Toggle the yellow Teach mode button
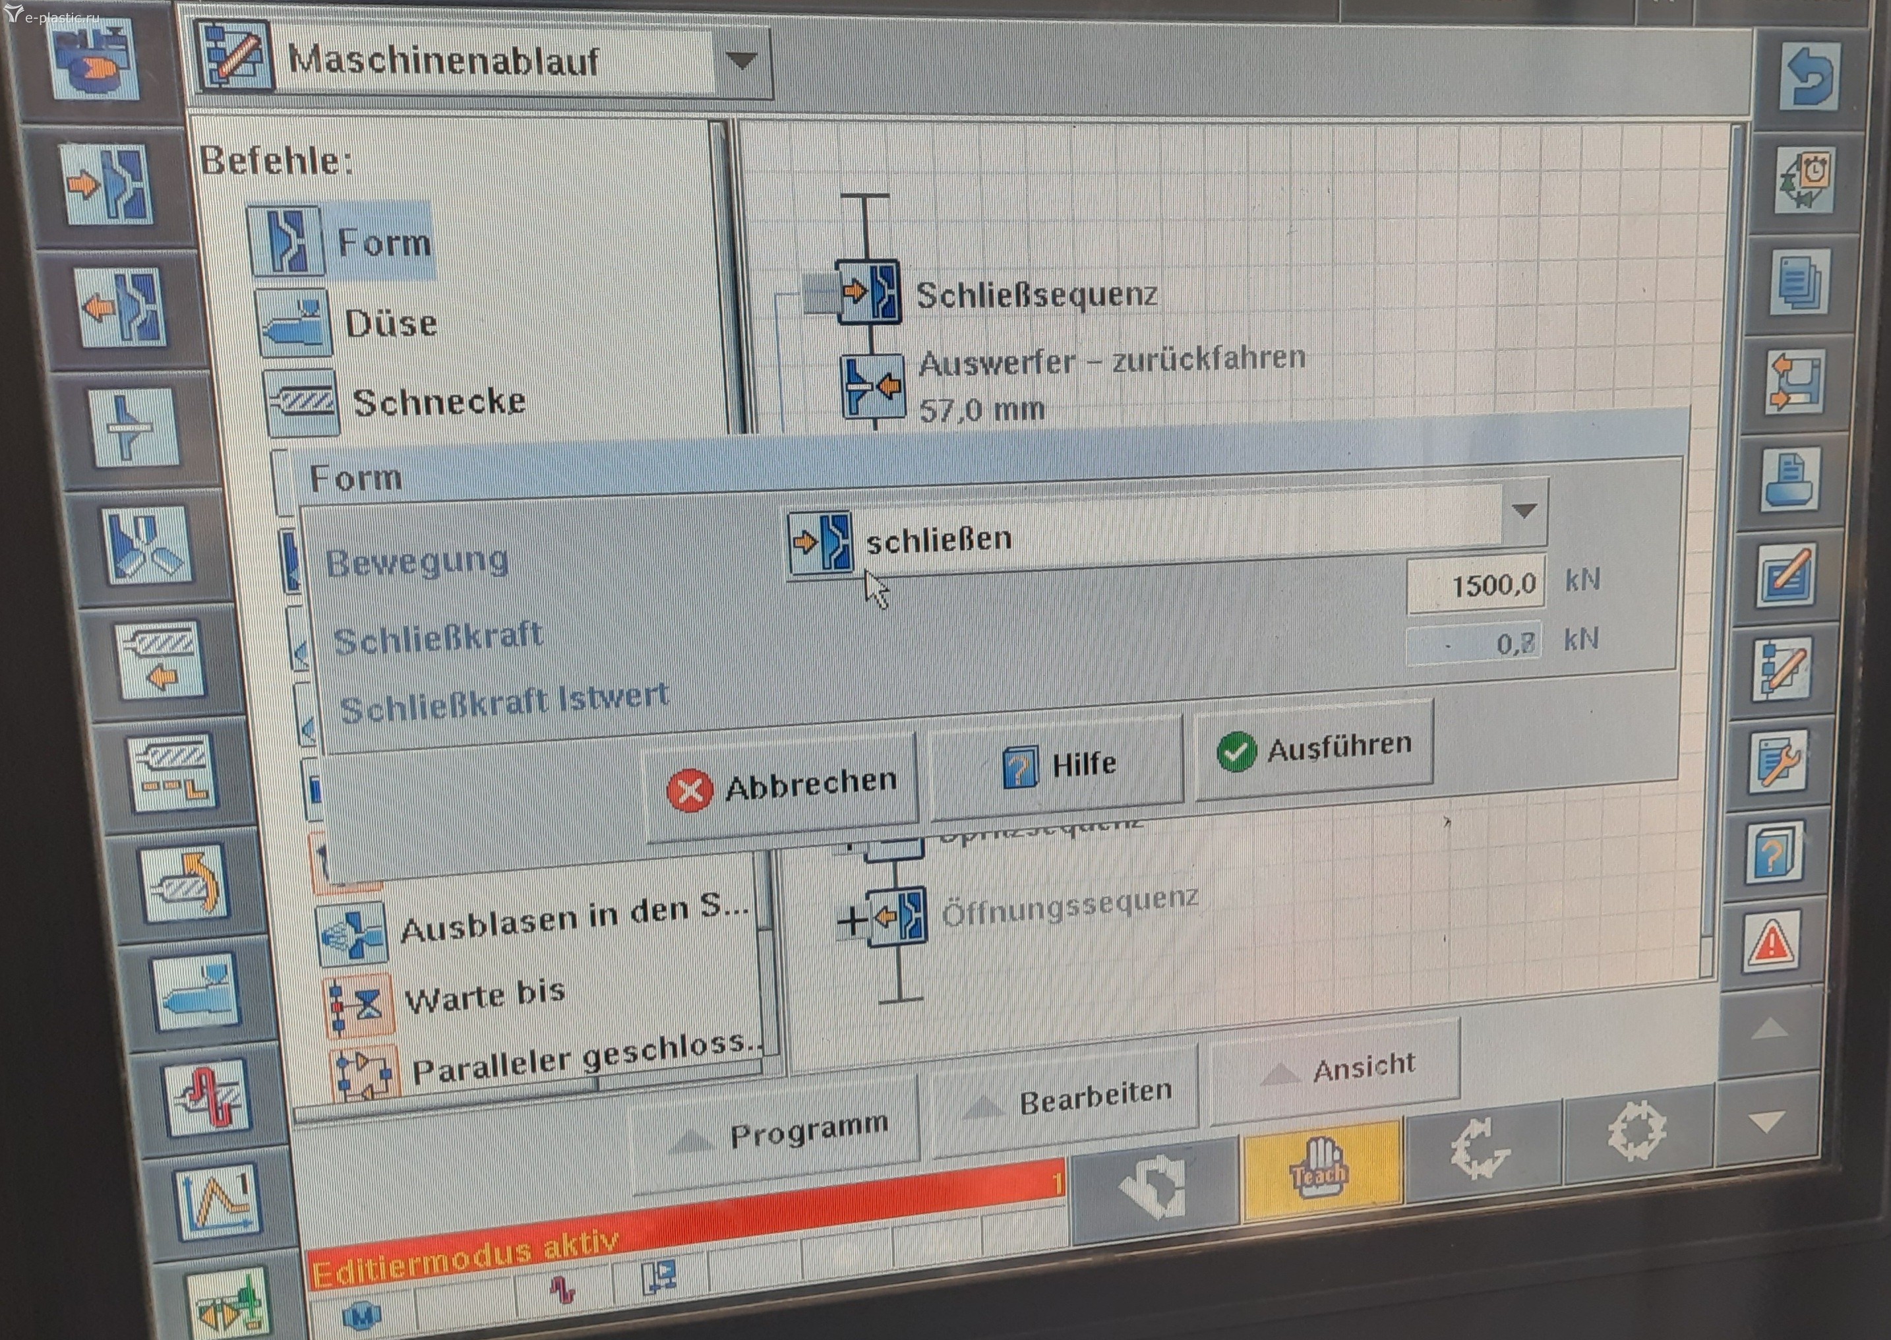The height and width of the screenshot is (1340, 1891). click(x=1321, y=1169)
